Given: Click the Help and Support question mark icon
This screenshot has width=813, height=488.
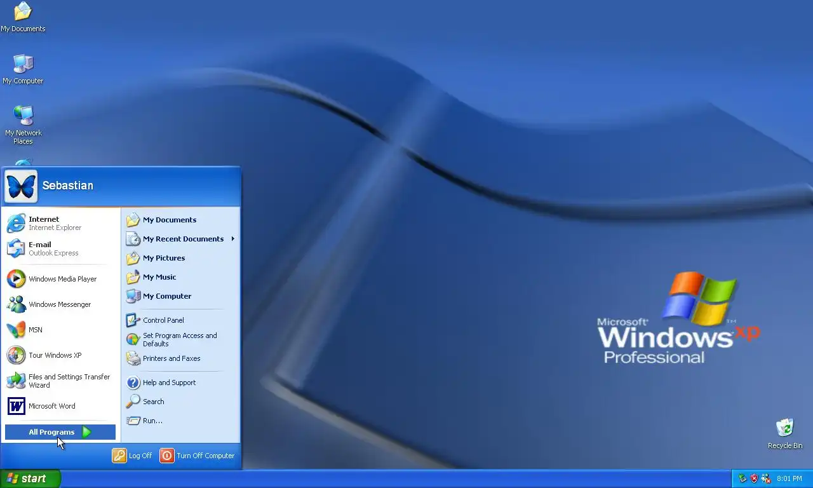Looking at the screenshot, I should (x=133, y=383).
